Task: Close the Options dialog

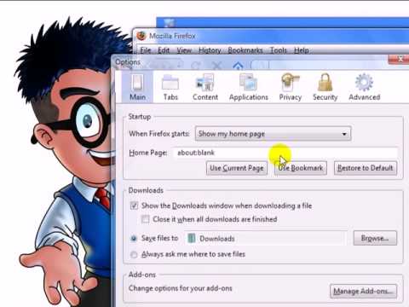Action: [x=400, y=59]
